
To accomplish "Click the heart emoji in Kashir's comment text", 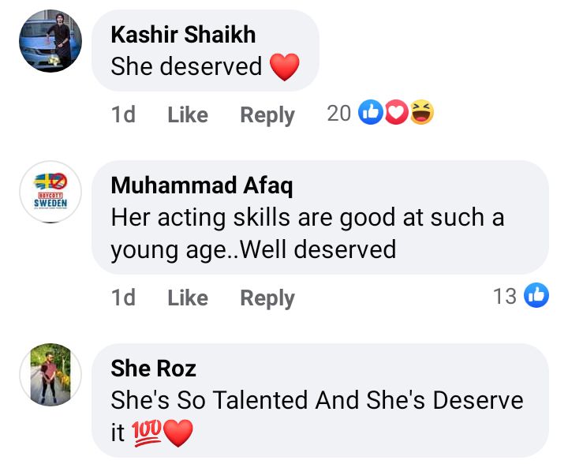I will (285, 67).
